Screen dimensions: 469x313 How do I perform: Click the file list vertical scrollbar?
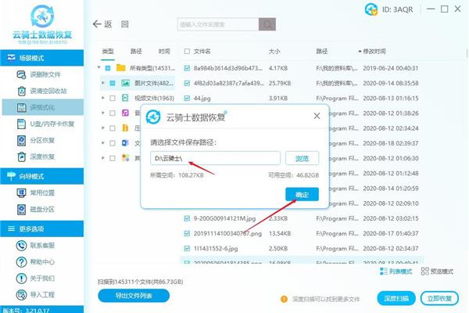(467, 53)
